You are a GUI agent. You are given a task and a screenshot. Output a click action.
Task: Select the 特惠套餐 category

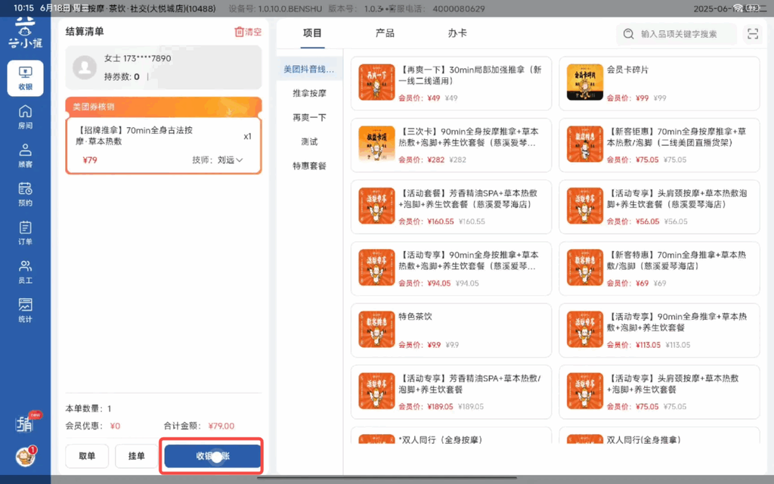click(309, 166)
